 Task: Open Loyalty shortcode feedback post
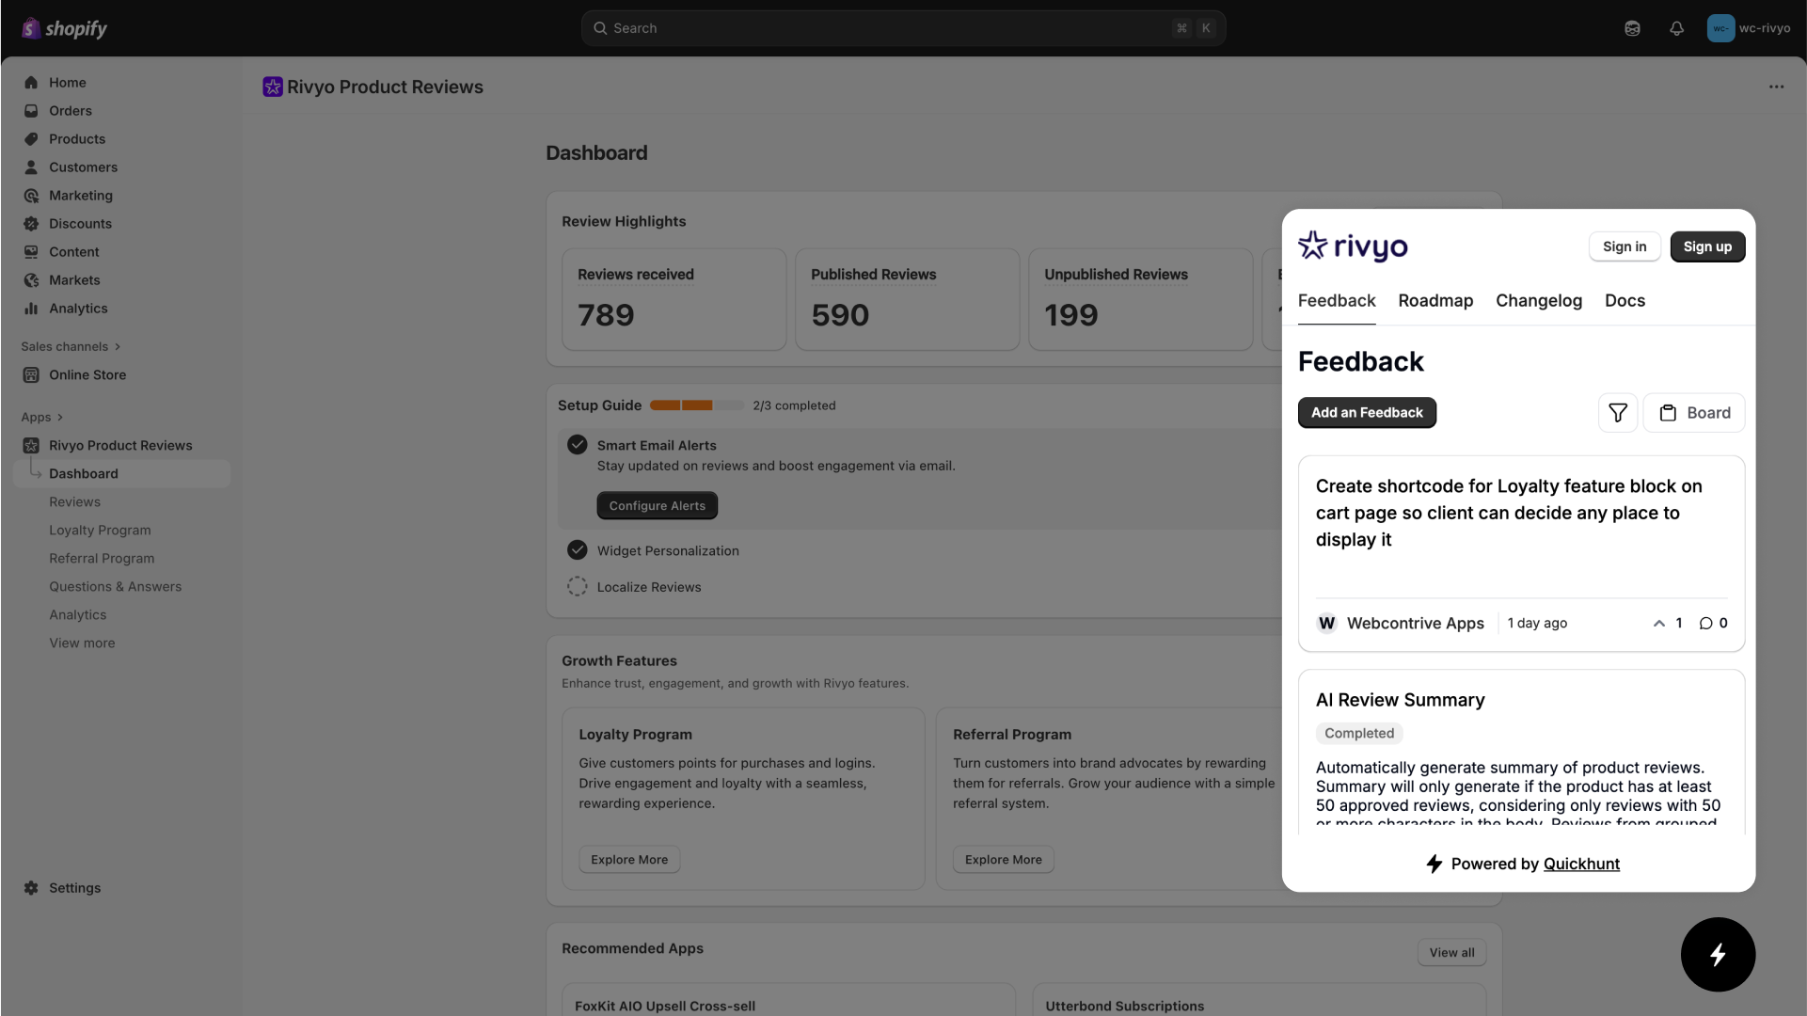tap(1509, 513)
